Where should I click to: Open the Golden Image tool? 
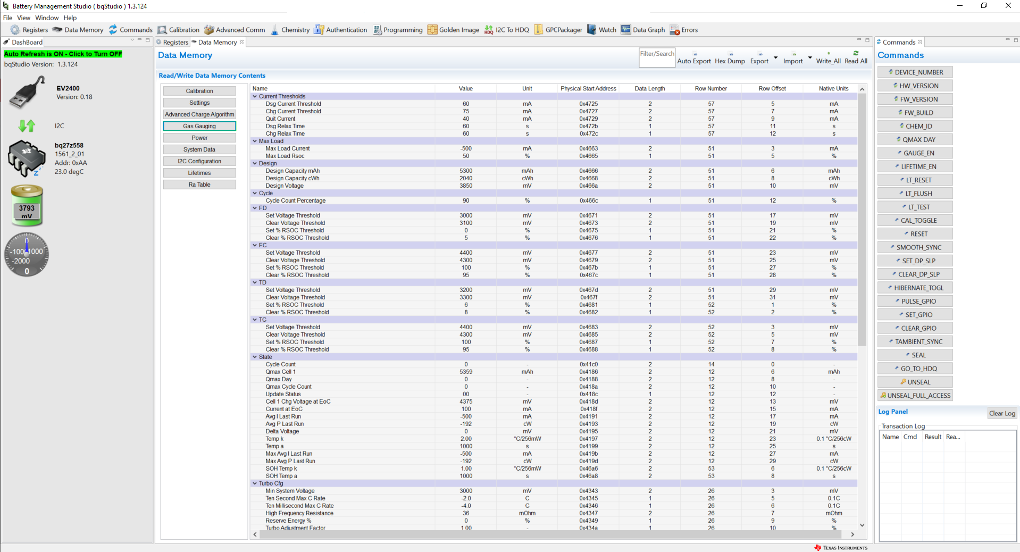pyautogui.click(x=458, y=30)
